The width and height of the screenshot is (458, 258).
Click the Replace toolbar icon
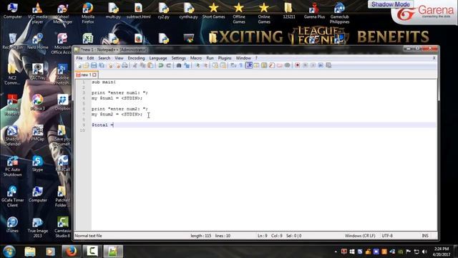click(x=187, y=65)
